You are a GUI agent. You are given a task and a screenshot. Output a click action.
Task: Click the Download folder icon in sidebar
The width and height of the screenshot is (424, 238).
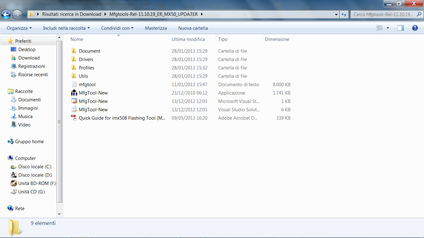pos(13,58)
